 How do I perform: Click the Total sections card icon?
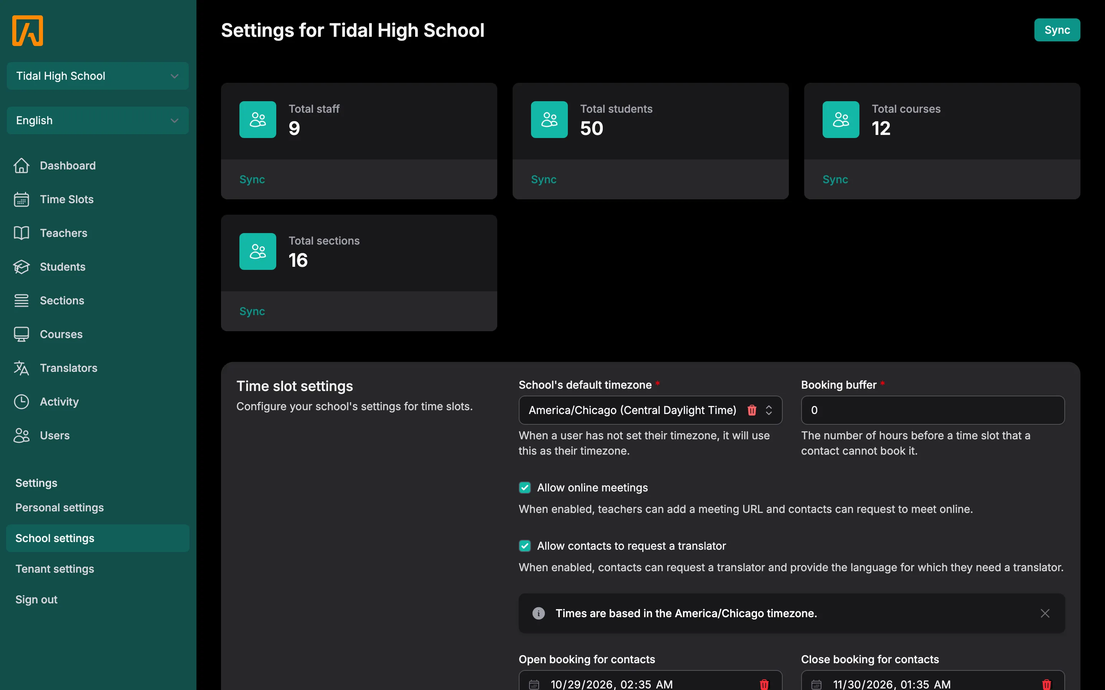click(257, 251)
